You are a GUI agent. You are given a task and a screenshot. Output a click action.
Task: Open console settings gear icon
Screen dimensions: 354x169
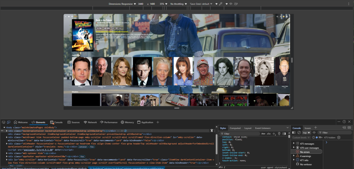tap(339, 137)
